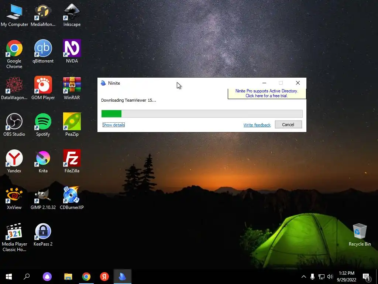The height and width of the screenshot is (284, 378).
Task: Open Yandex browser from taskbar
Action: pos(104,277)
